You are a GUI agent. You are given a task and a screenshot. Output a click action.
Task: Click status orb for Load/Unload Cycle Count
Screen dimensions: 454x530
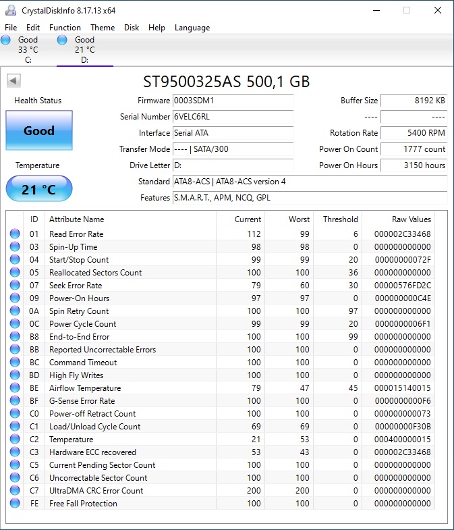click(15, 426)
